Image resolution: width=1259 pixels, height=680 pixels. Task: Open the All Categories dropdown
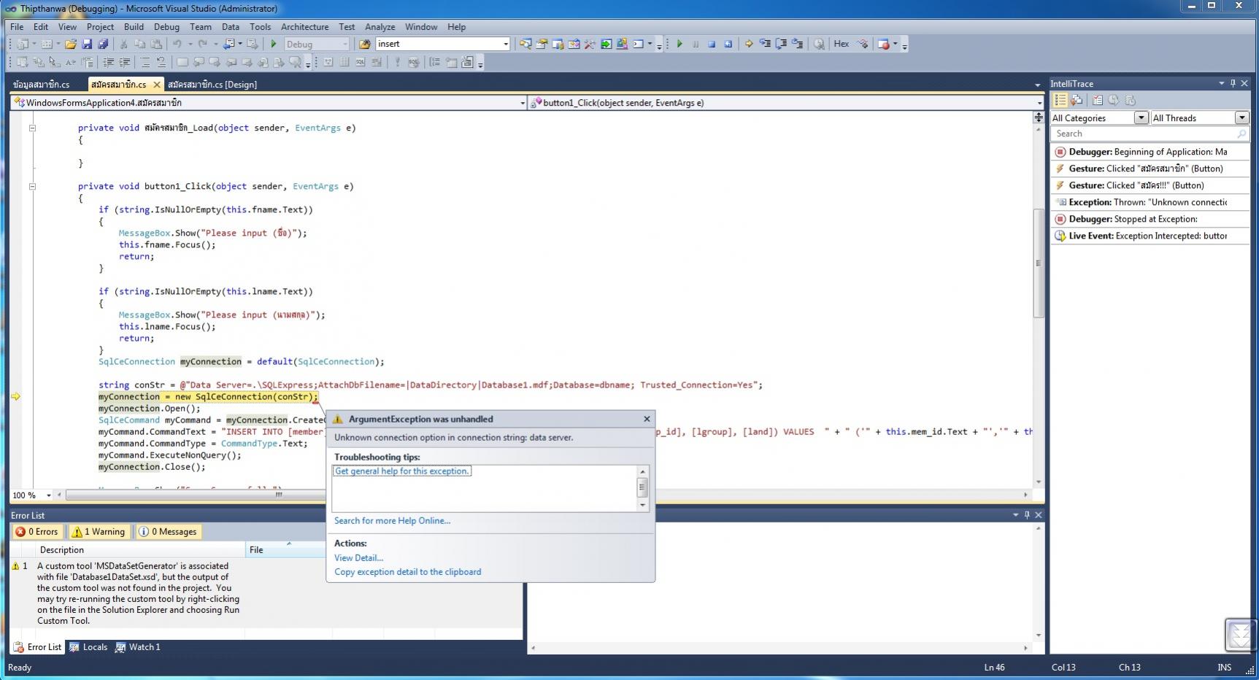pyautogui.click(x=1141, y=118)
